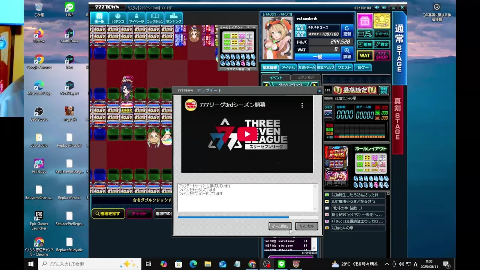Select 音ゲー tab
This screenshot has width=480, height=270.
click(x=363, y=67)
